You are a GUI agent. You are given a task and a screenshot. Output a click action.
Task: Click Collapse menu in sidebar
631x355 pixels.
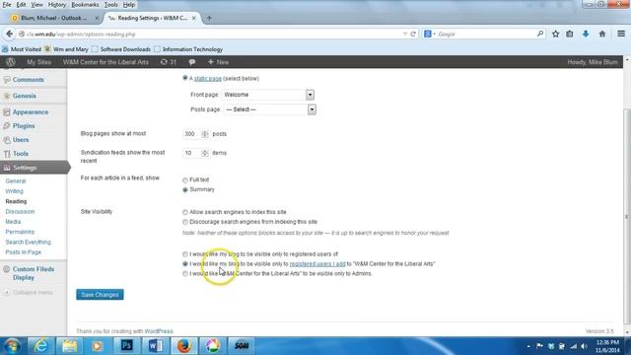(33, 293)
